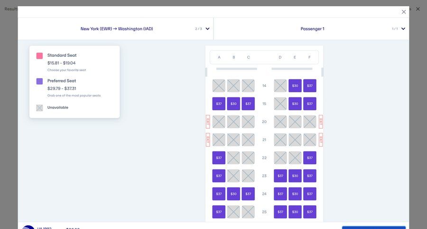427x229 pixels.
Task: Click the Passenger 1 header label
Action: tap(312, 29)
